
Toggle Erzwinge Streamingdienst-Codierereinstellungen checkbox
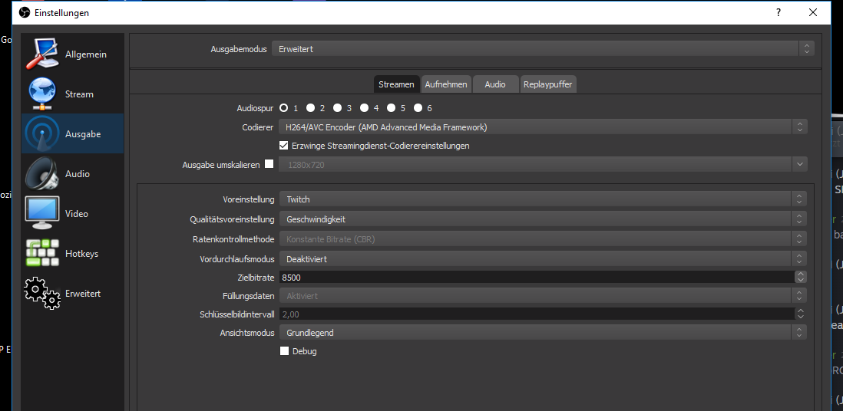pyautogui.click(x=284, y=146)
